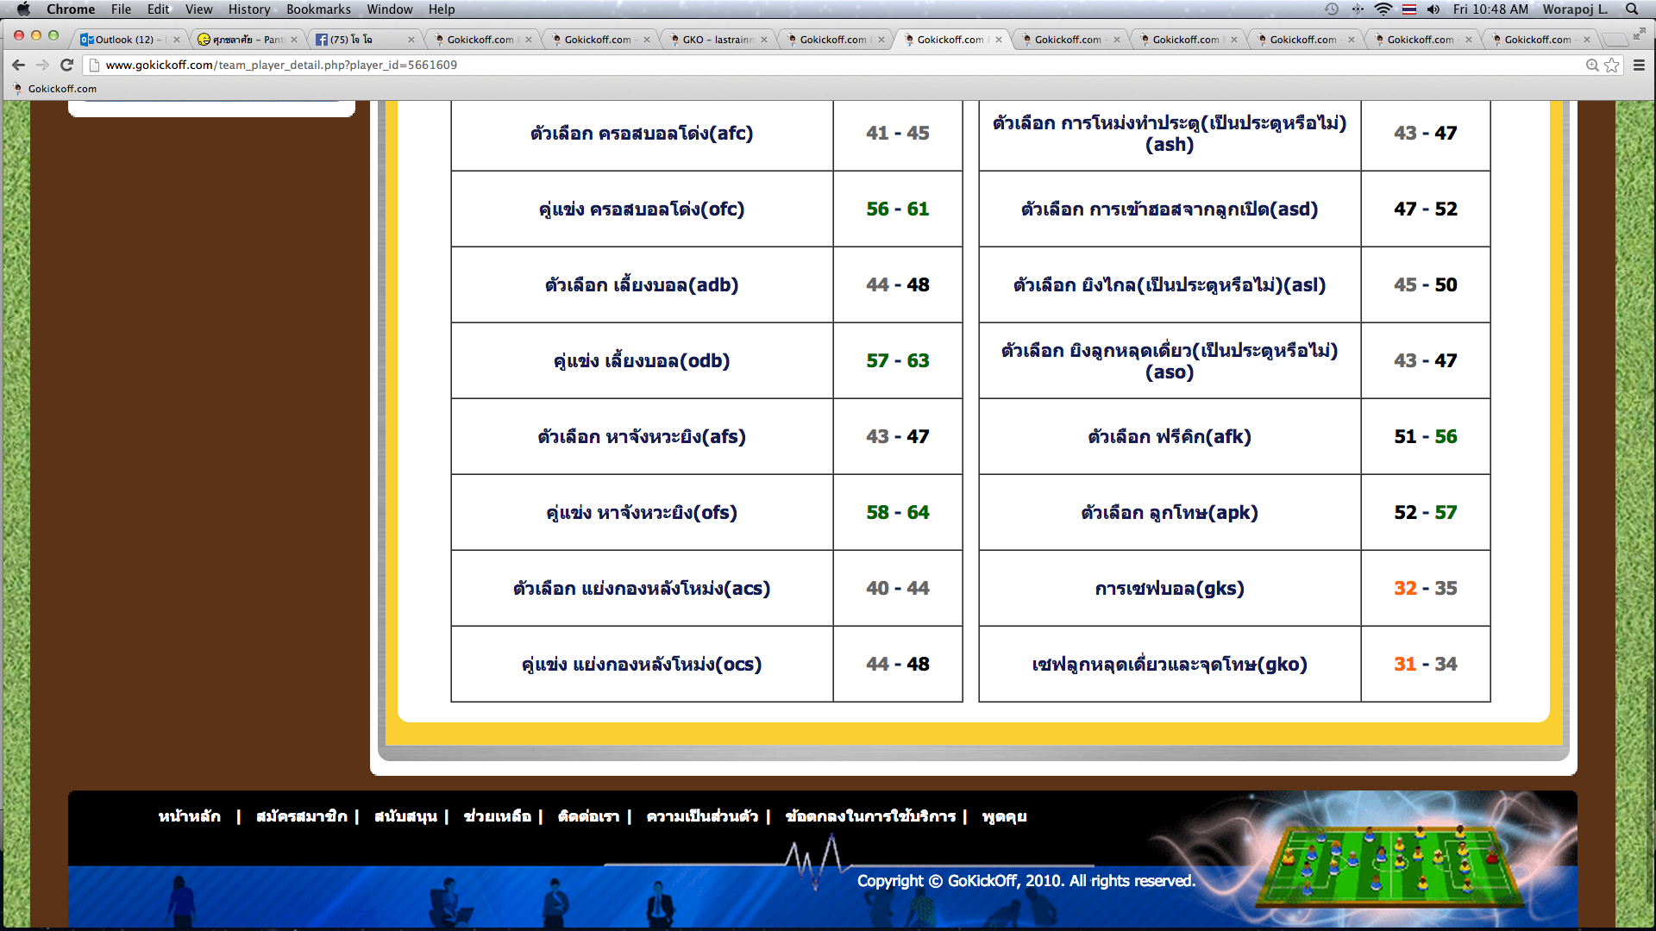
Task: Click the สมัครสมาชิก footer link
Action: coord(301,816)
